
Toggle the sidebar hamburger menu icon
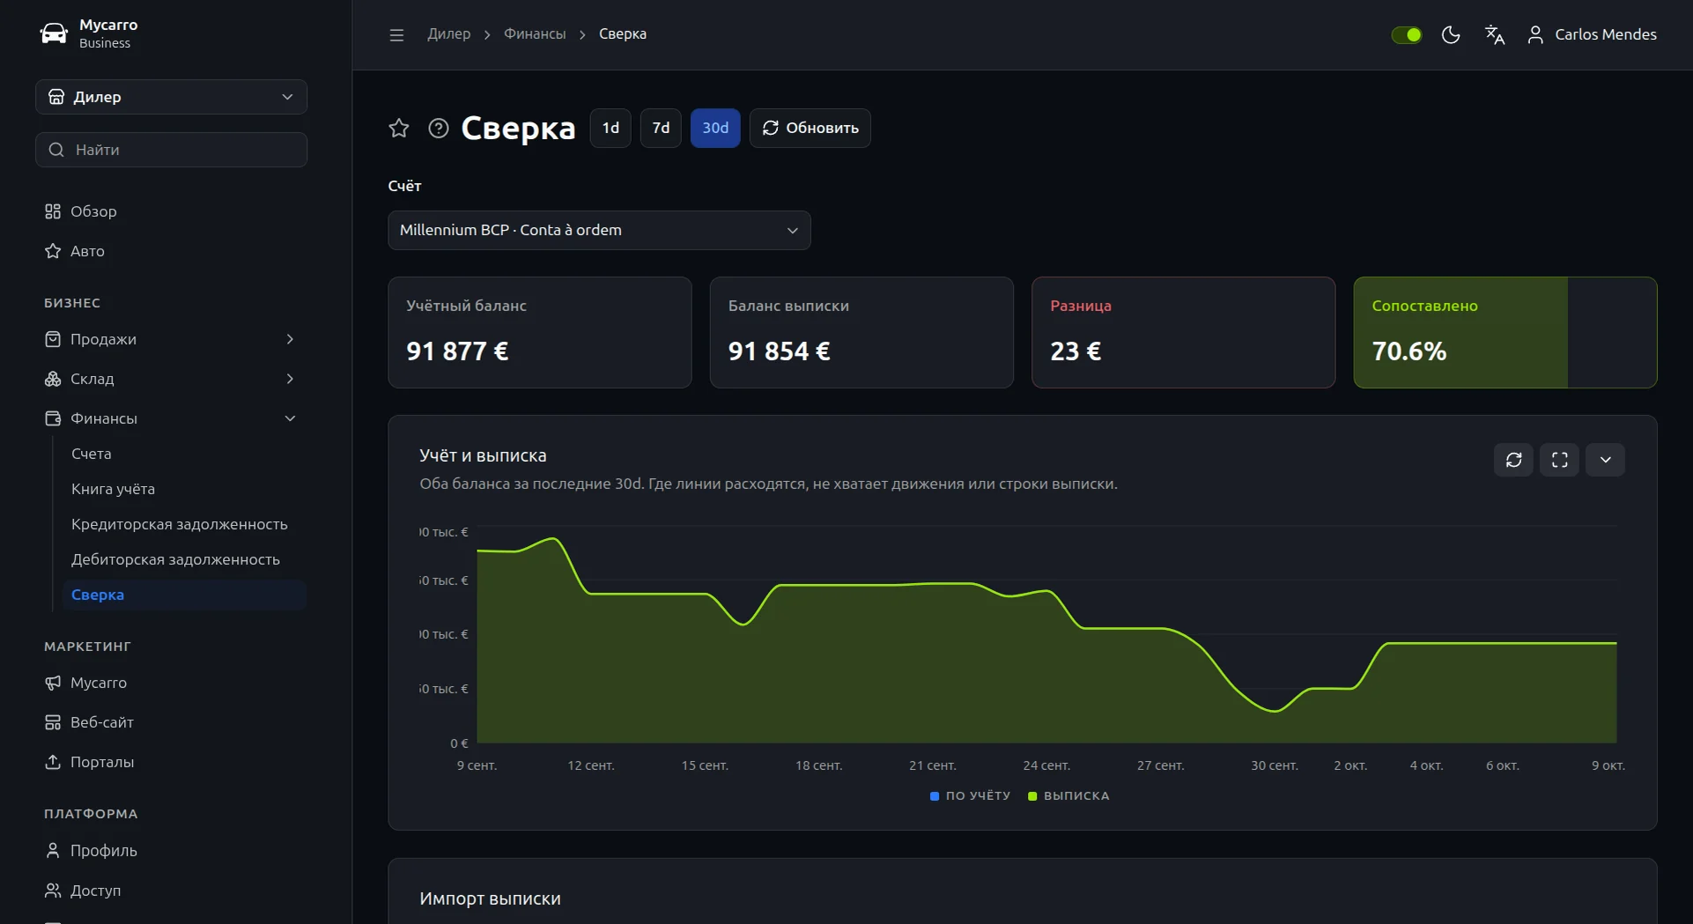[x=396, y=34]
